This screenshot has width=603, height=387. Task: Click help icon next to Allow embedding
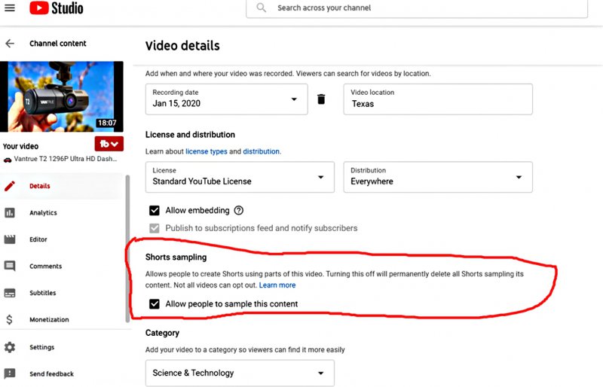[x=239, y=211]
